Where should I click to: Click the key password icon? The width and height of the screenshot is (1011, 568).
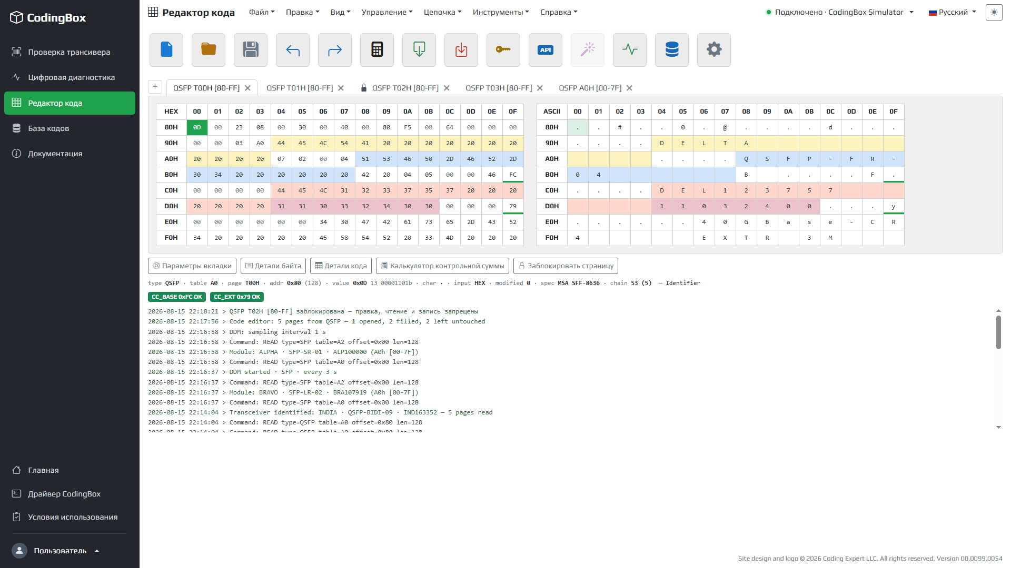coord(503,50)
